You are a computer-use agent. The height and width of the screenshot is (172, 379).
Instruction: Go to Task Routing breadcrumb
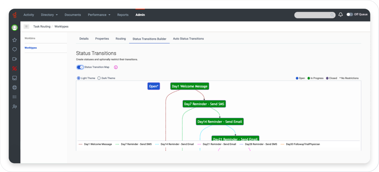(42, 27)
